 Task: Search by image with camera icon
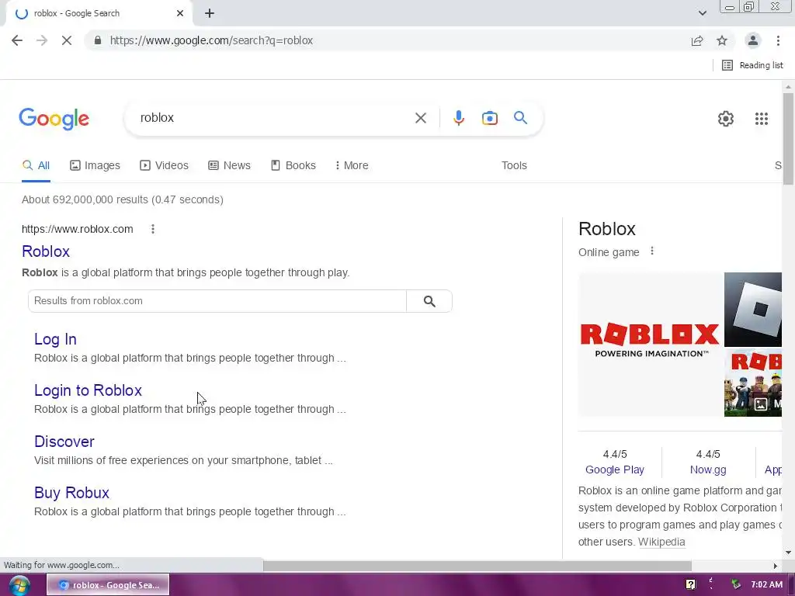point(489,118)
